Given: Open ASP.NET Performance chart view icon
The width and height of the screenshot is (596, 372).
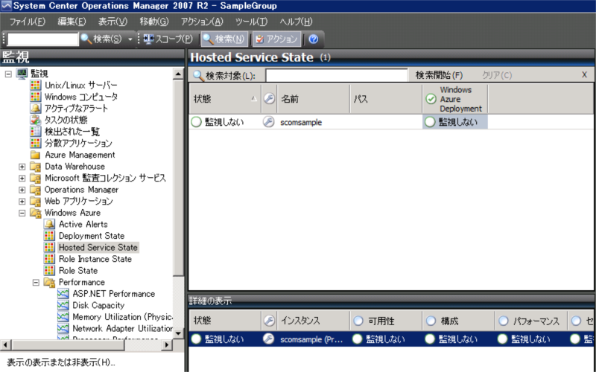Looking at the screenshot, I should [63, 294].
